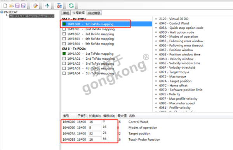
Task: Edit length field of 16#60B8 row
Action: 95,140
